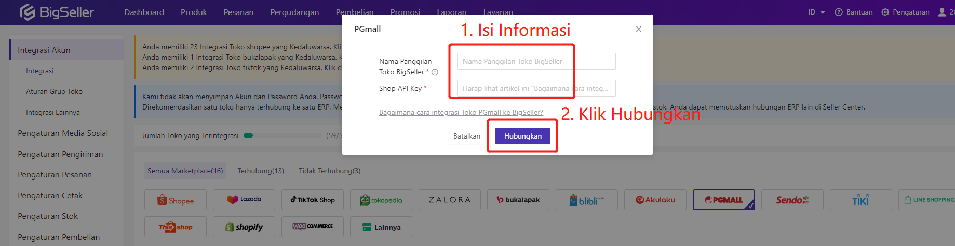Image resolution: width=955 pixels, height=246 pixels.
Task: Open the ID language dropdown
Action: tap(816, 12)
